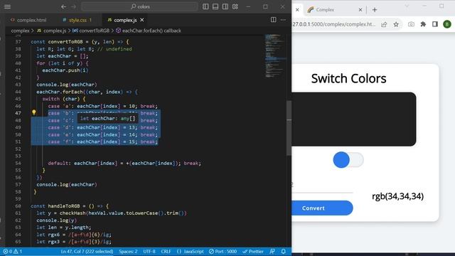Open the browser extensions puzzle icon
455x256 pixels.
pyautogui.click(x=423, y=24)
